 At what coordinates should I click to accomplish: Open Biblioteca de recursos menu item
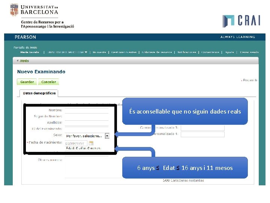tap(157, 52)
